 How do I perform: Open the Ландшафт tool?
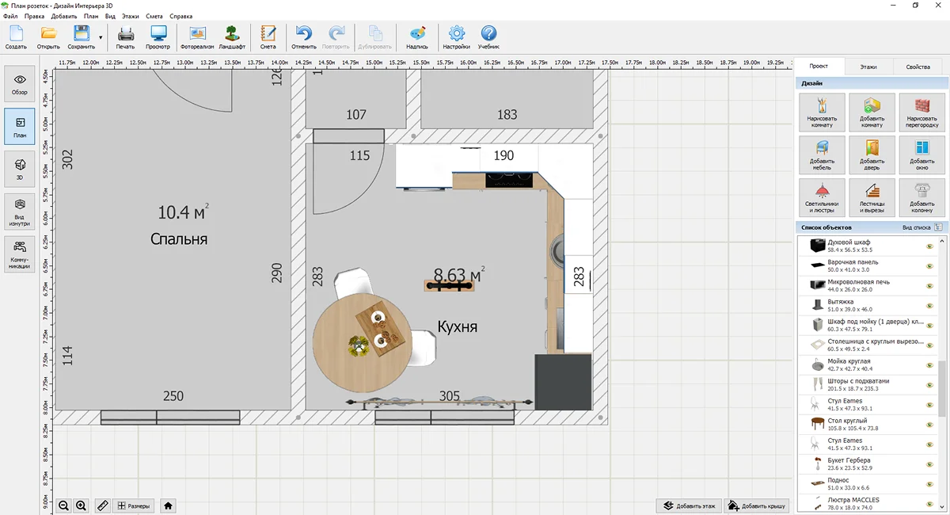click(232, 37)
